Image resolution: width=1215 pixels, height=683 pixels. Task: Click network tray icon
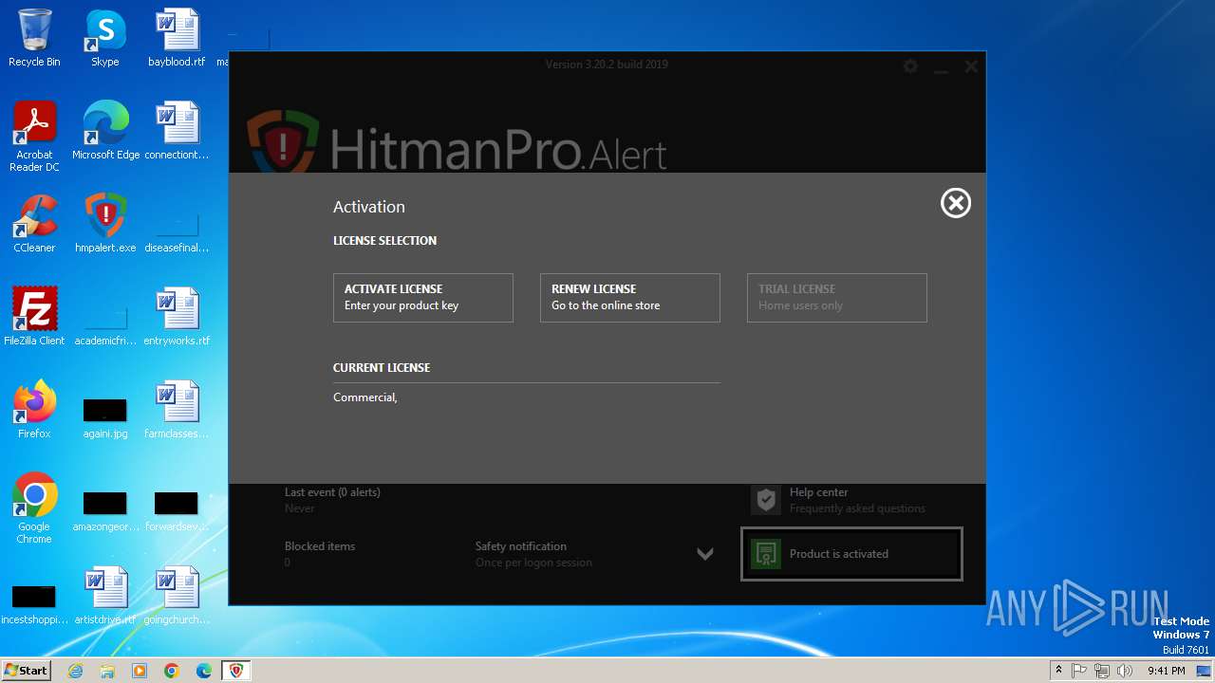1102,671
